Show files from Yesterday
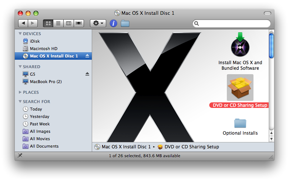Screen dimensions: 289x181 coord(53,116)
